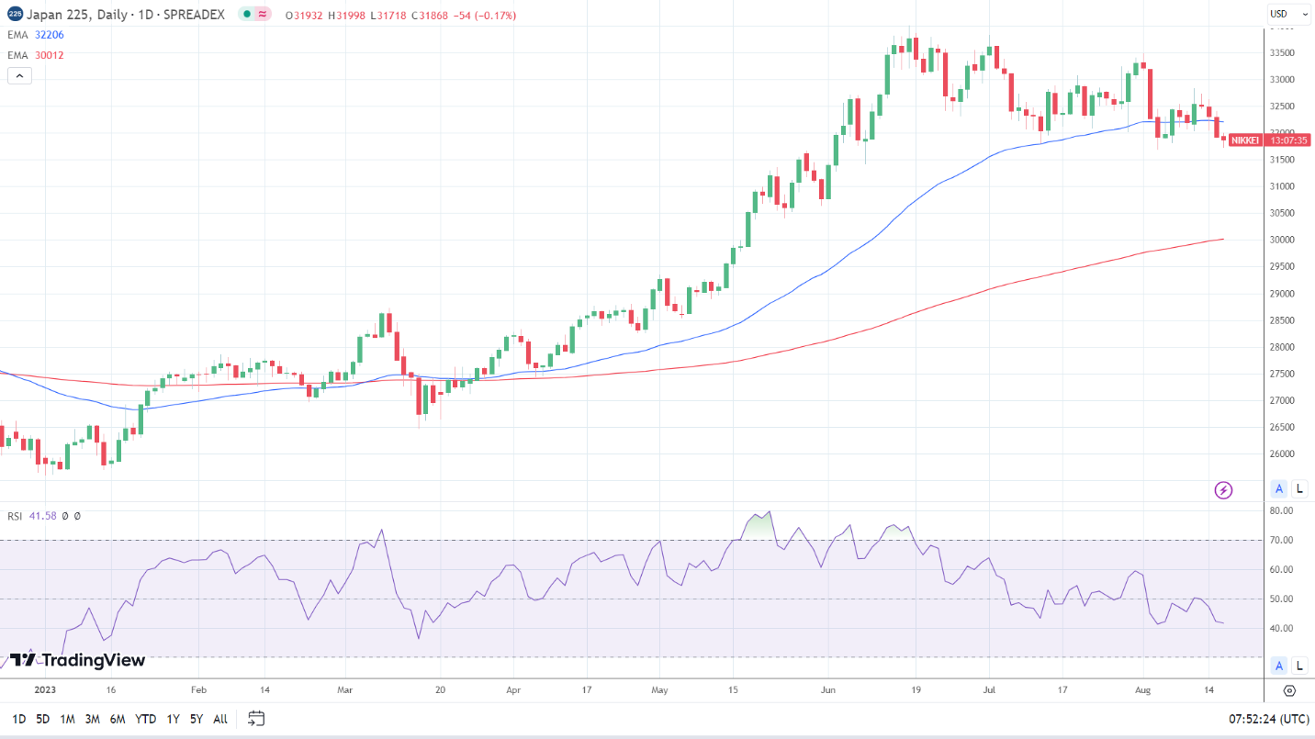The width and height of the screenshot is (1315, 739).
Task: Toggle auto scale A on price pane
Action: pos(1279,488)
